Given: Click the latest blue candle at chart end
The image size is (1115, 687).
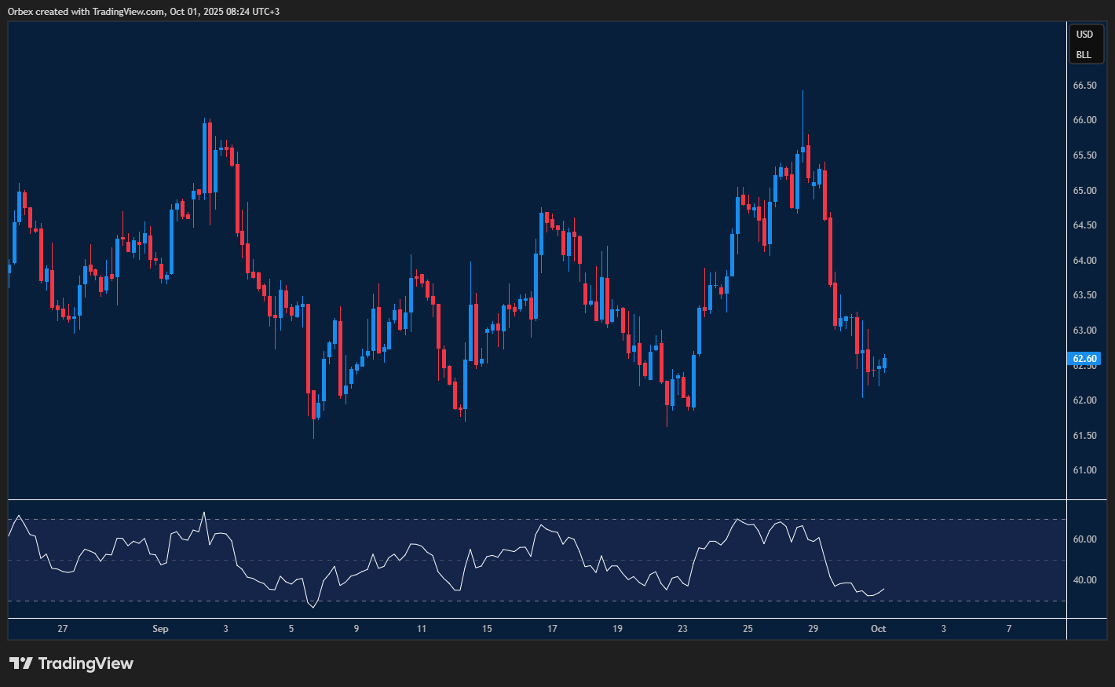Looking at the screenshot, I should [885, 362].
